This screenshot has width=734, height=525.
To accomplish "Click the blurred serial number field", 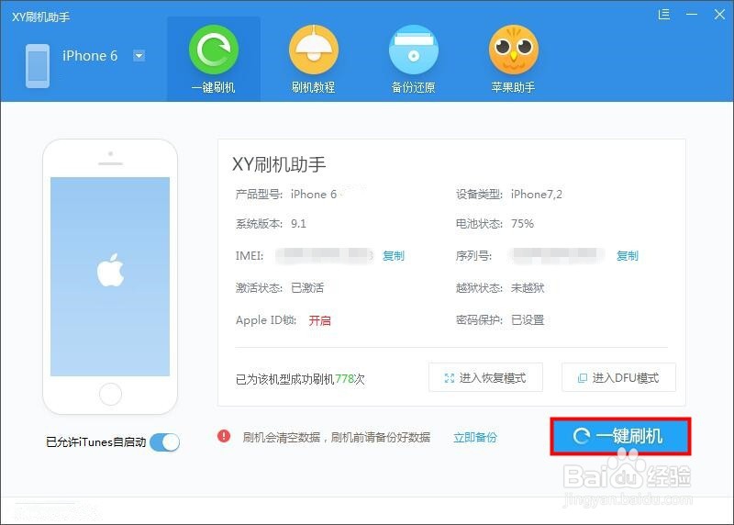I will click(557, 255).
